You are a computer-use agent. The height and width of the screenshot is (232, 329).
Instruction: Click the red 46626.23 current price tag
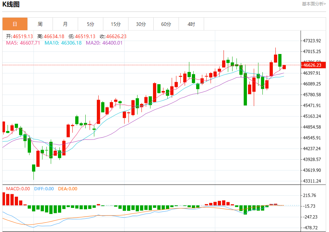pyautogui.click(x=313, y=65)
